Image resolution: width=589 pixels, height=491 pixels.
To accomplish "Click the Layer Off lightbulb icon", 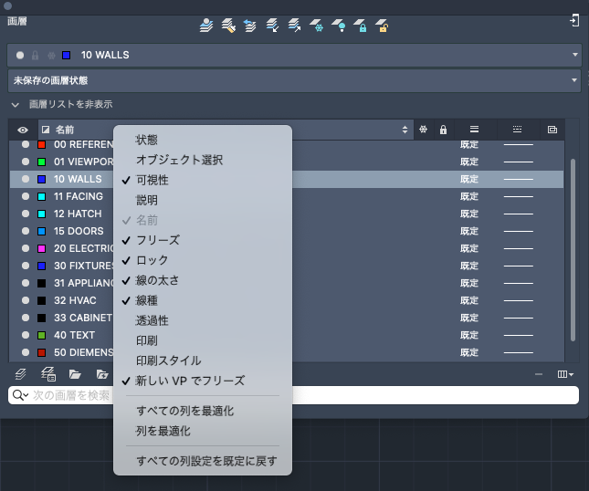I will pos(339,26).
